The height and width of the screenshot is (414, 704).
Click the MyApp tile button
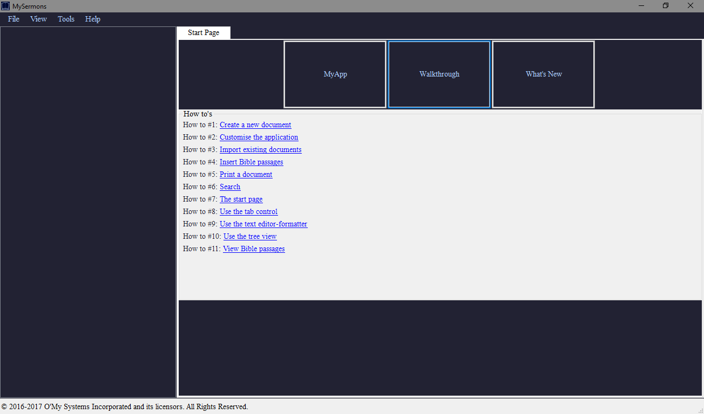335,74
